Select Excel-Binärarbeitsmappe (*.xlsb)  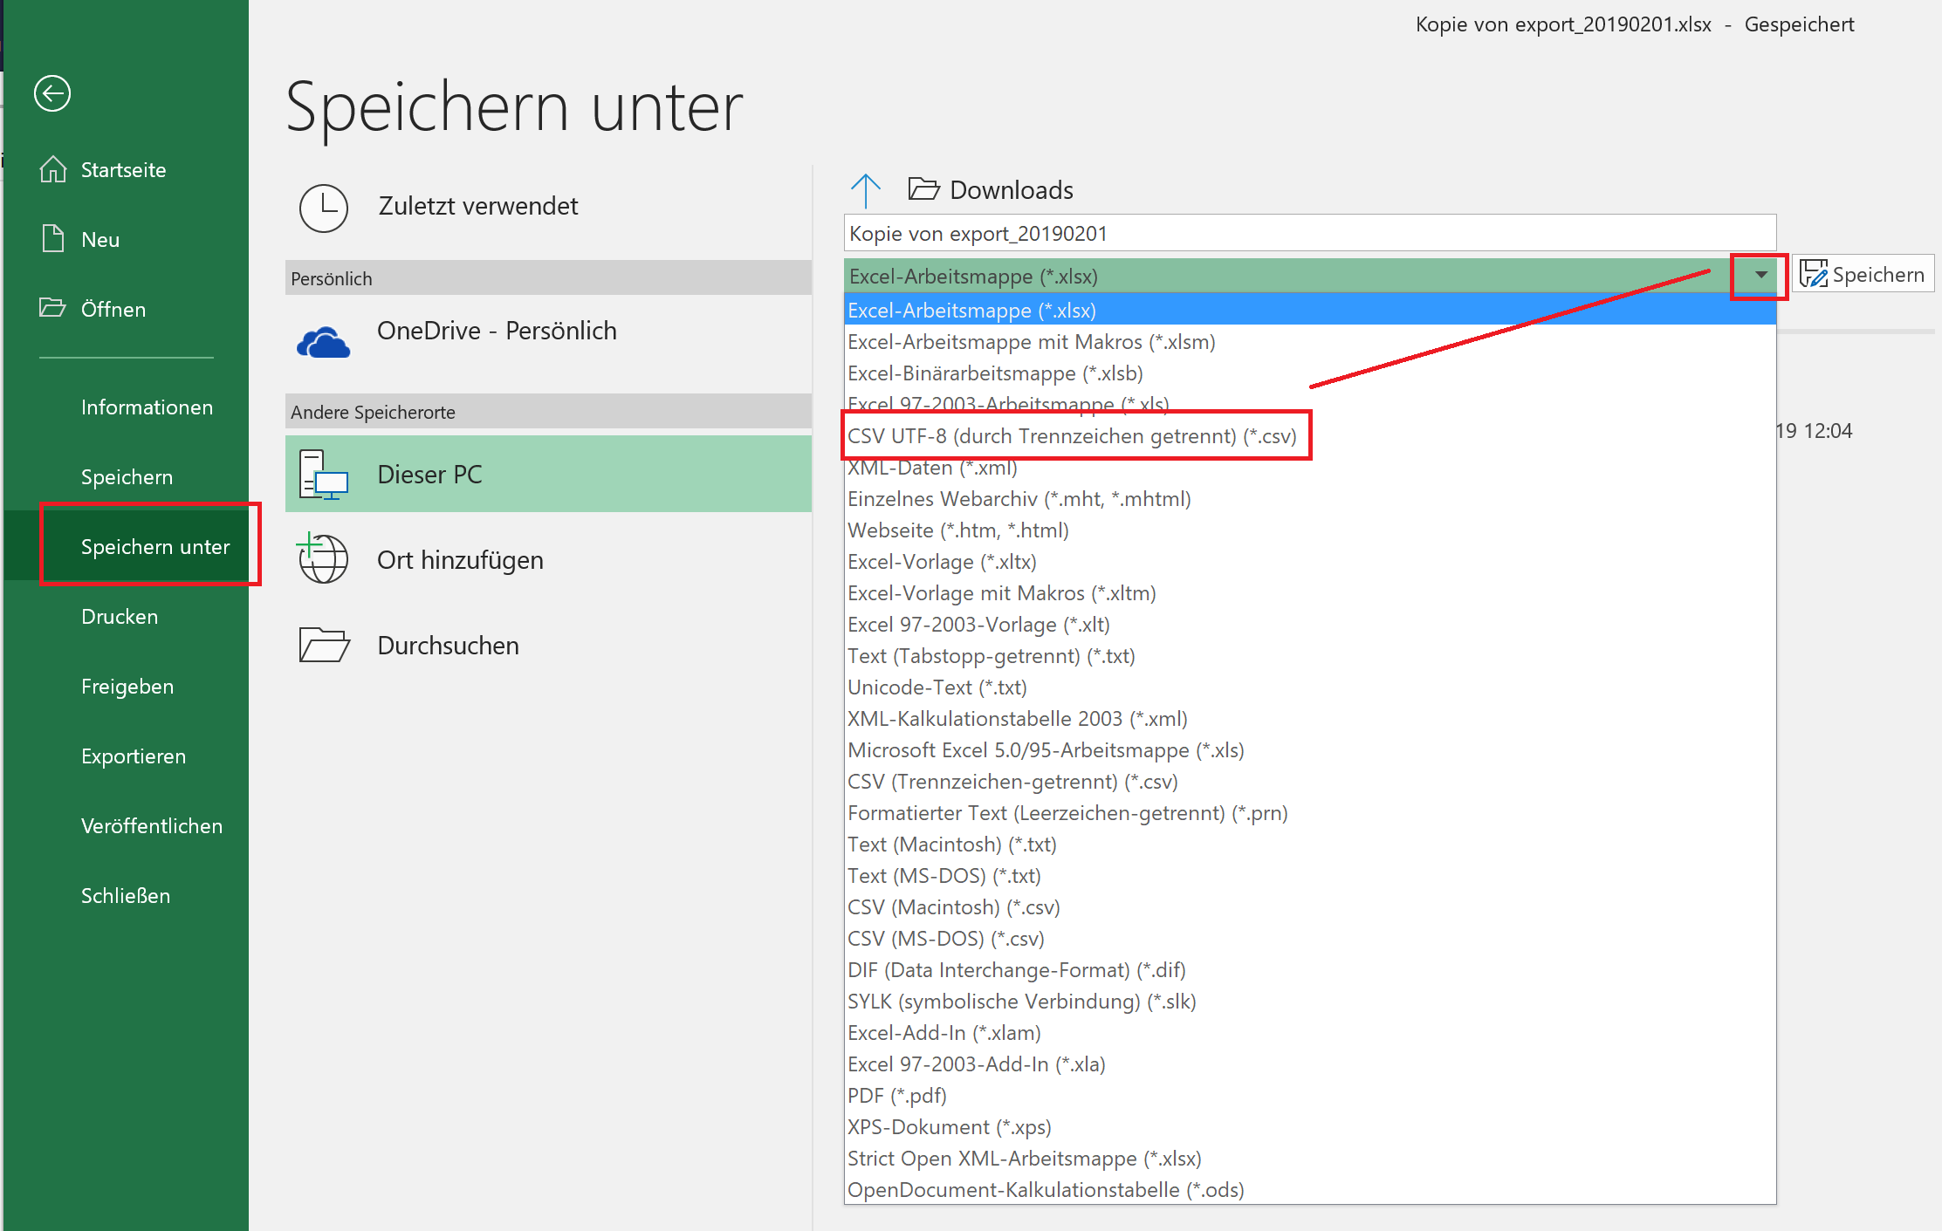click(x=1309, y=373)
